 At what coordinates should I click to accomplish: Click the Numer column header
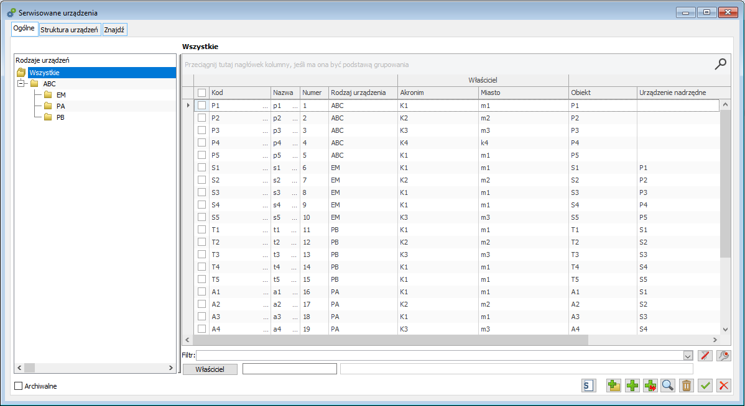(x=314, y=92)
